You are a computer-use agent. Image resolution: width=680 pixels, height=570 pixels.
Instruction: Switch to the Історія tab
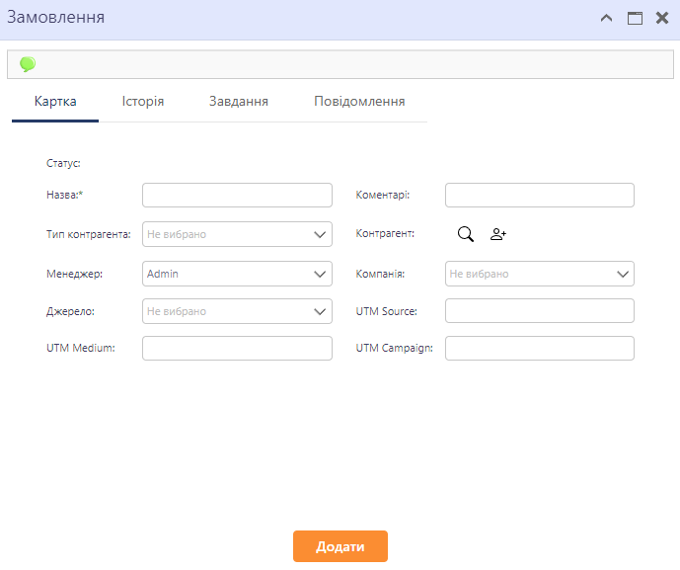click(x=143, y=102)
